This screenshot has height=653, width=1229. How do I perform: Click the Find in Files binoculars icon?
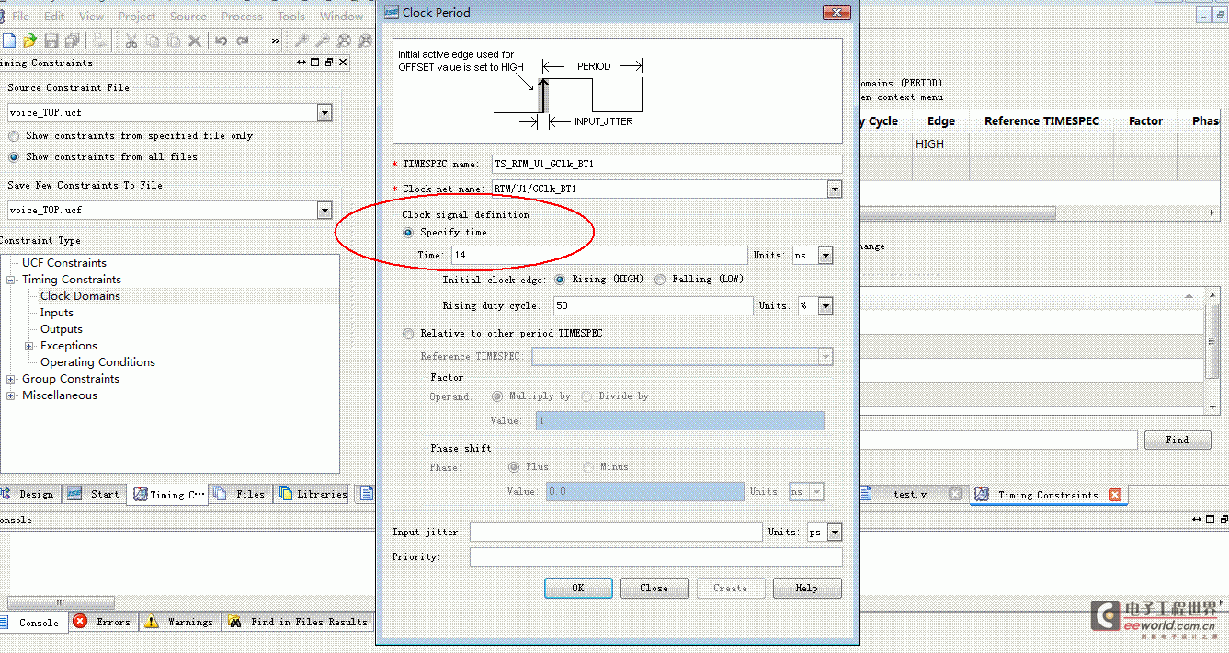(x=235, y=622)
